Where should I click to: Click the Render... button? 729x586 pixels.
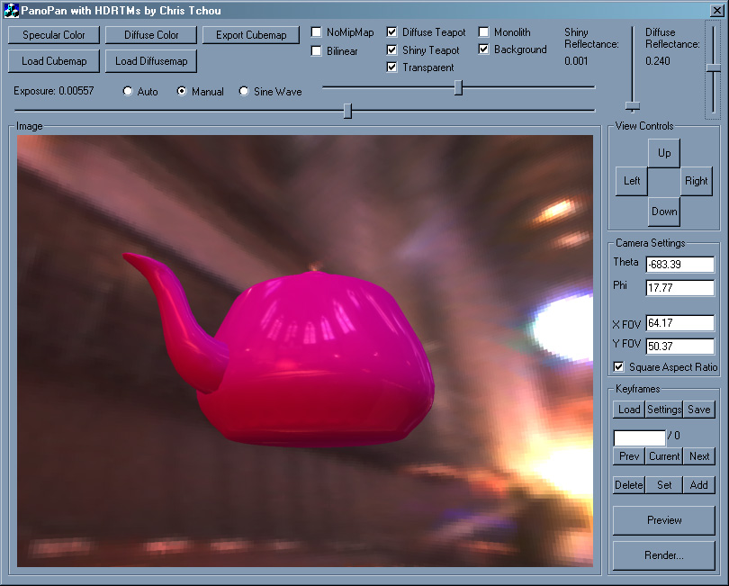click(x=664, y=555)
